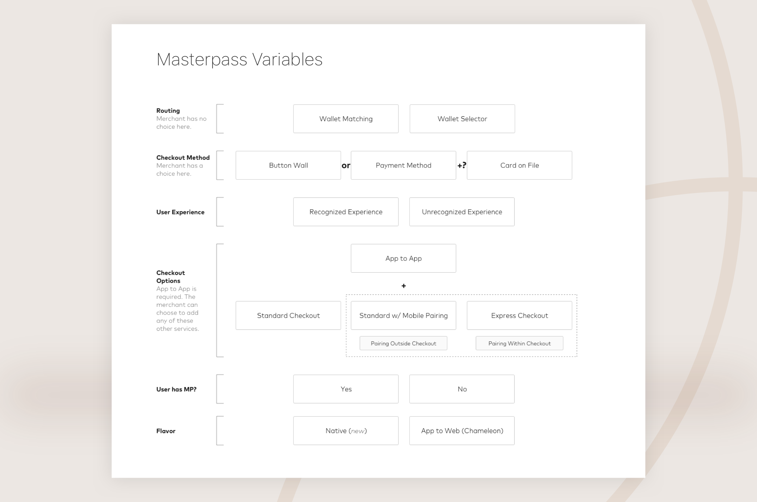Choose the Button Wall option
Viewport: 757px width, 502px height.
tap(288, 165)
